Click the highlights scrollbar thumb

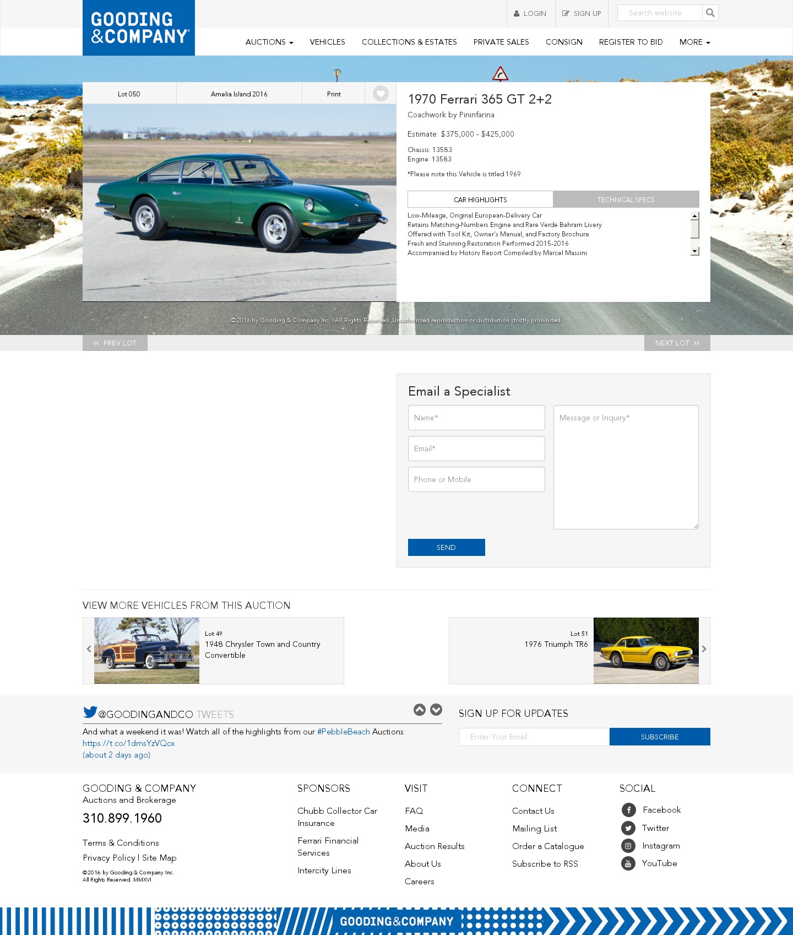click(x=695, y=229)
